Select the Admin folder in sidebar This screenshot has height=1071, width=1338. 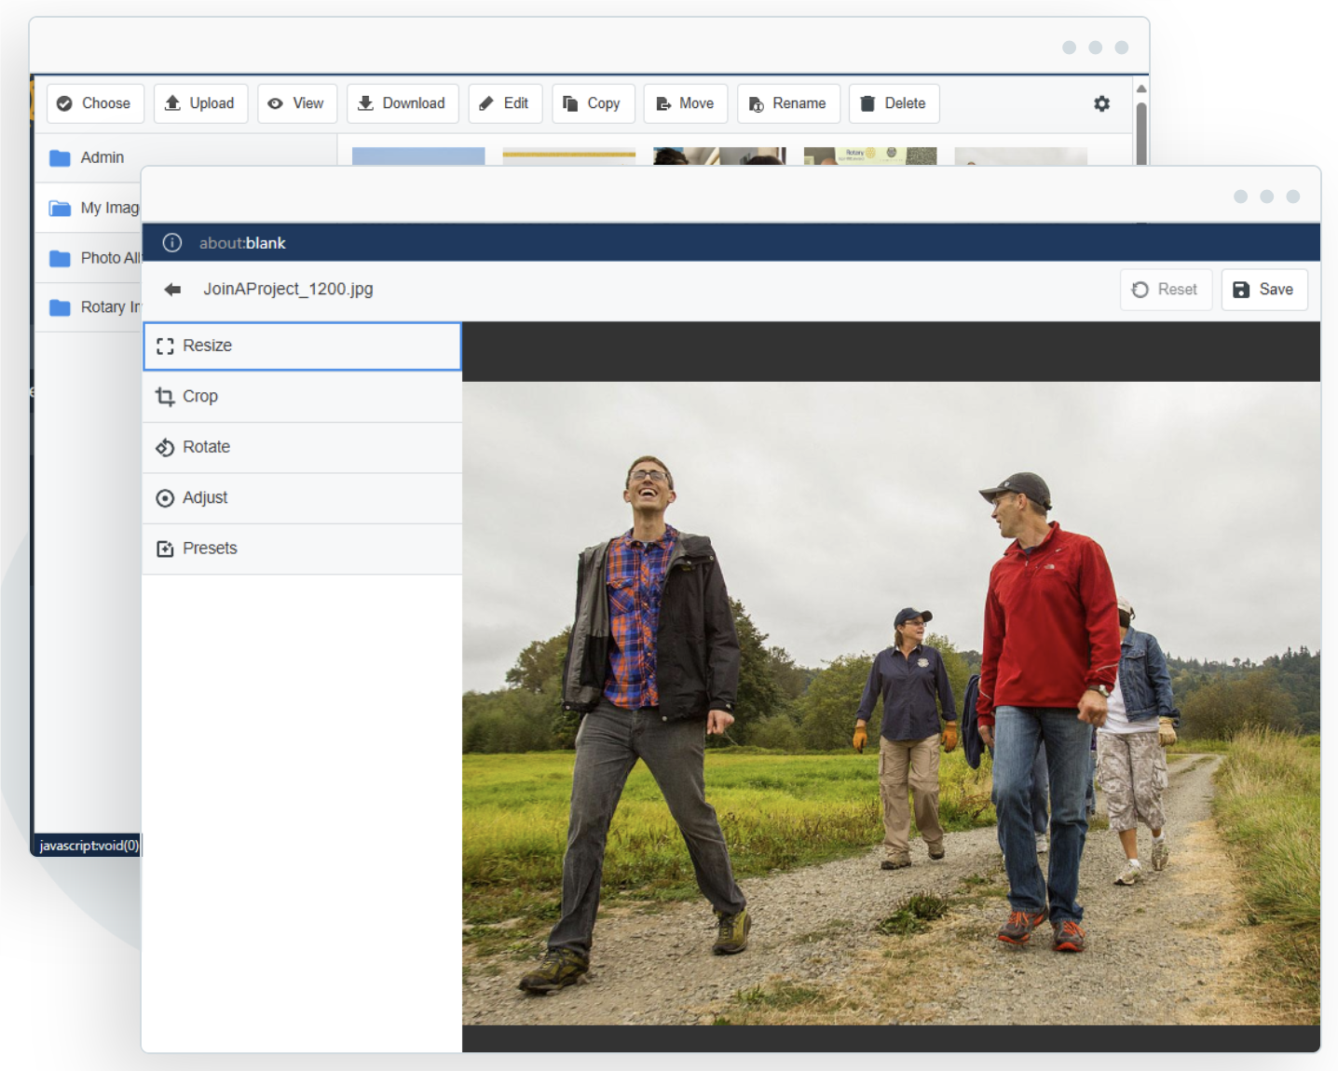(x=185, y=157)
